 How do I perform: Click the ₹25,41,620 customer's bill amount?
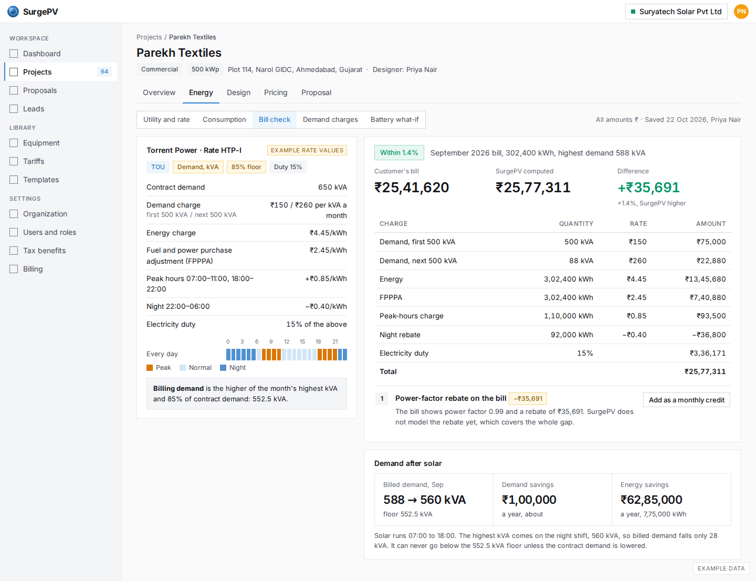point(412,188)
